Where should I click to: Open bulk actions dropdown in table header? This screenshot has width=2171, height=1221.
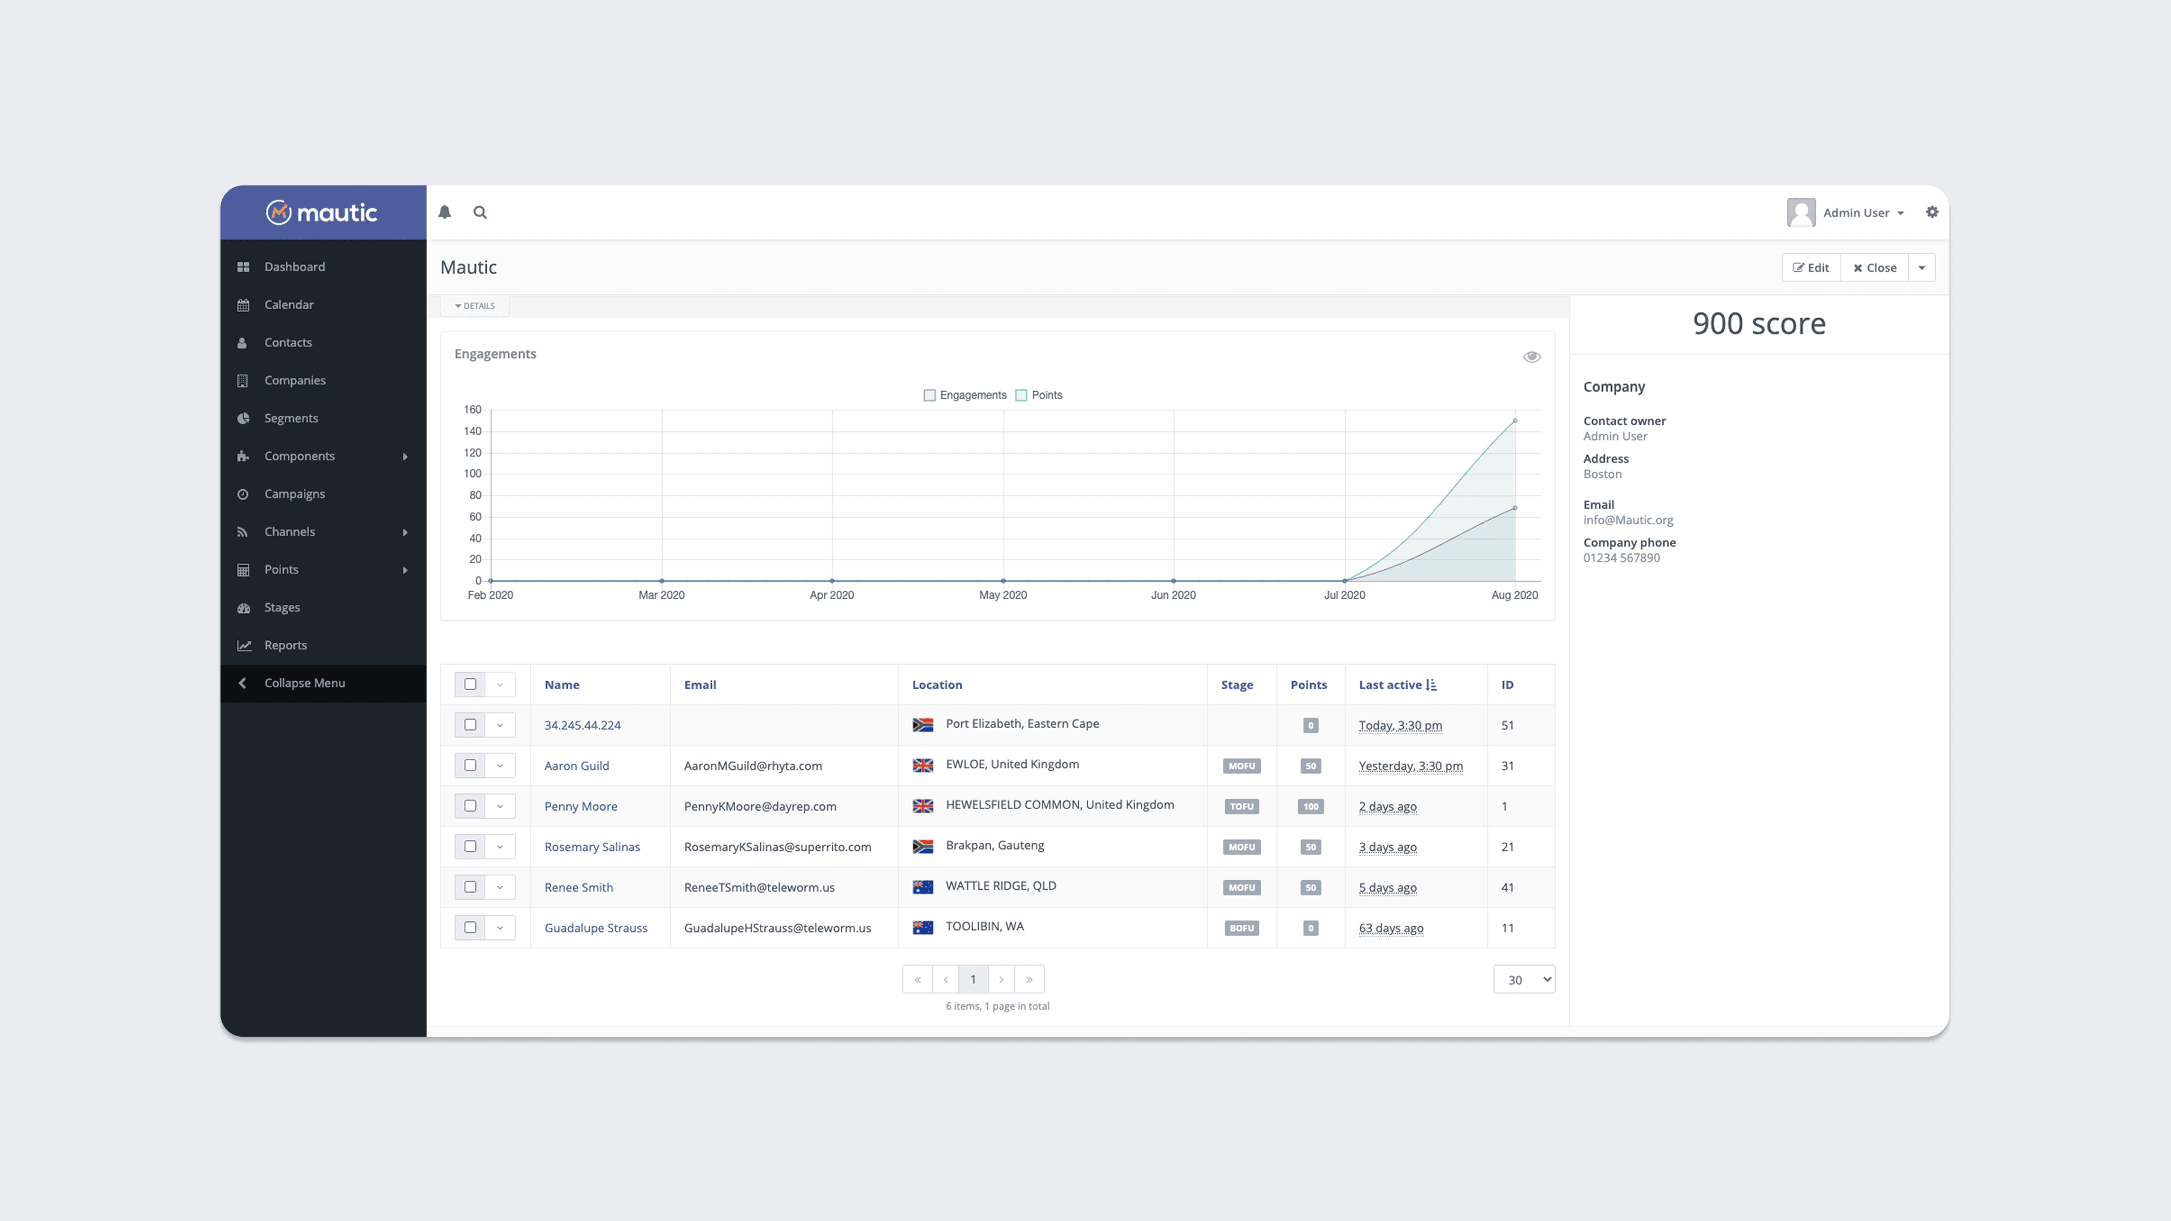(500, 684)
